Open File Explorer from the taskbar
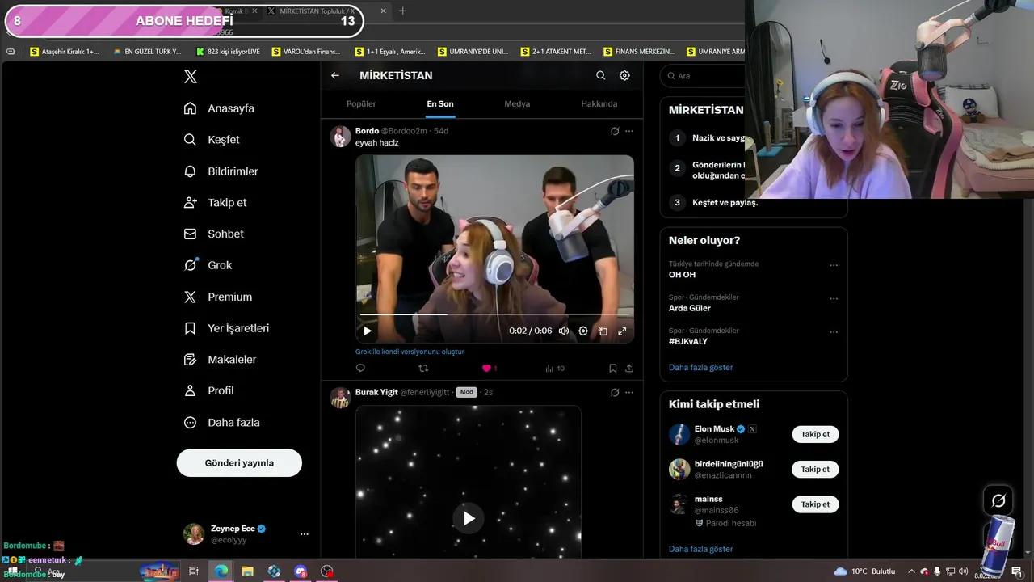The width and height of the screenshot is (1034, 582). (247, 571)
